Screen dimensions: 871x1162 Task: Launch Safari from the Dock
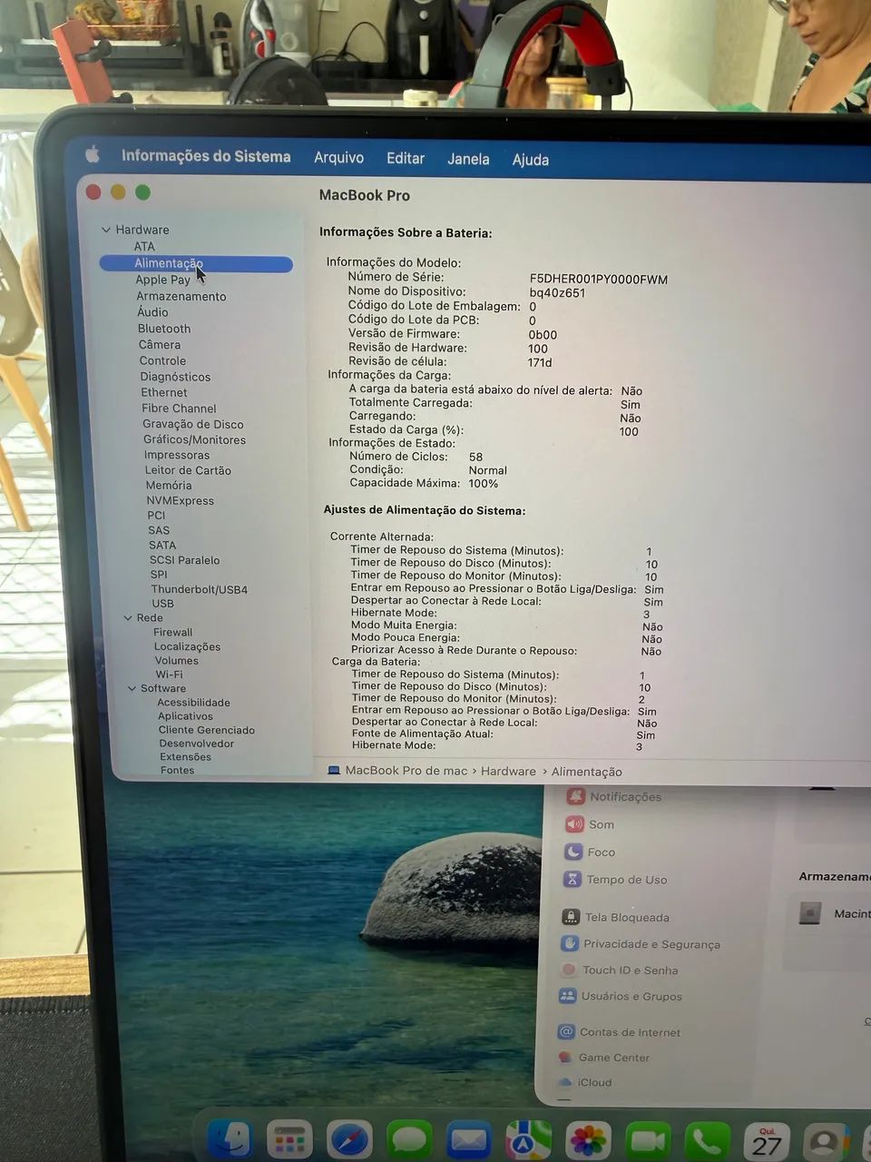pos(349,1140)
